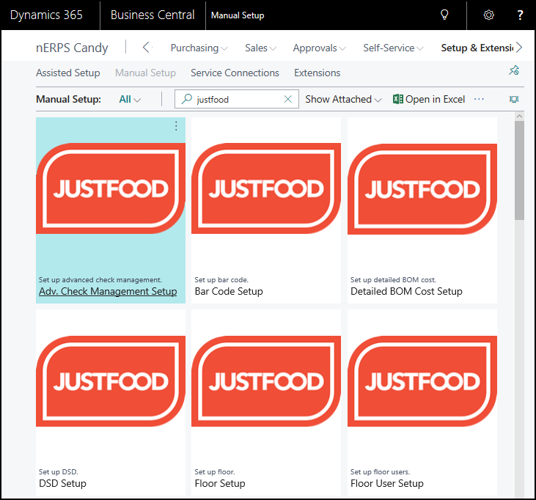Click inside the justfood search field
Screen dimensions: 536x500
click(235, 99)
